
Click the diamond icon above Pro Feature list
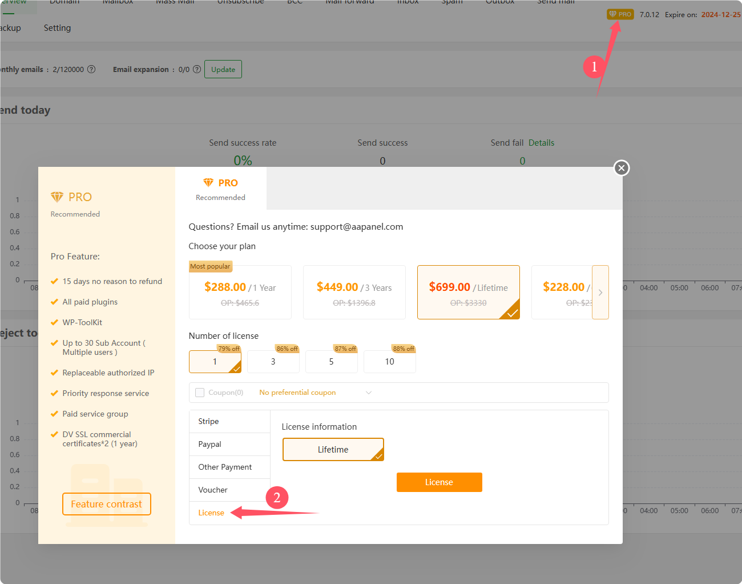[x=57, y=197]
